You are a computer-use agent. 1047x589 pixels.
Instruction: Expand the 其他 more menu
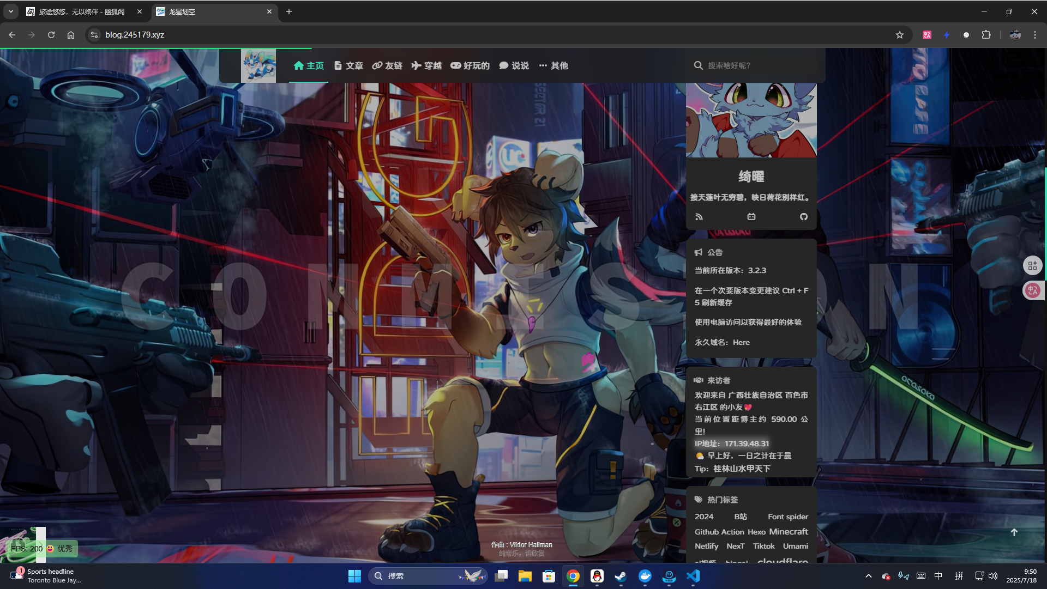pyautogui.click(x=553, y=65)
